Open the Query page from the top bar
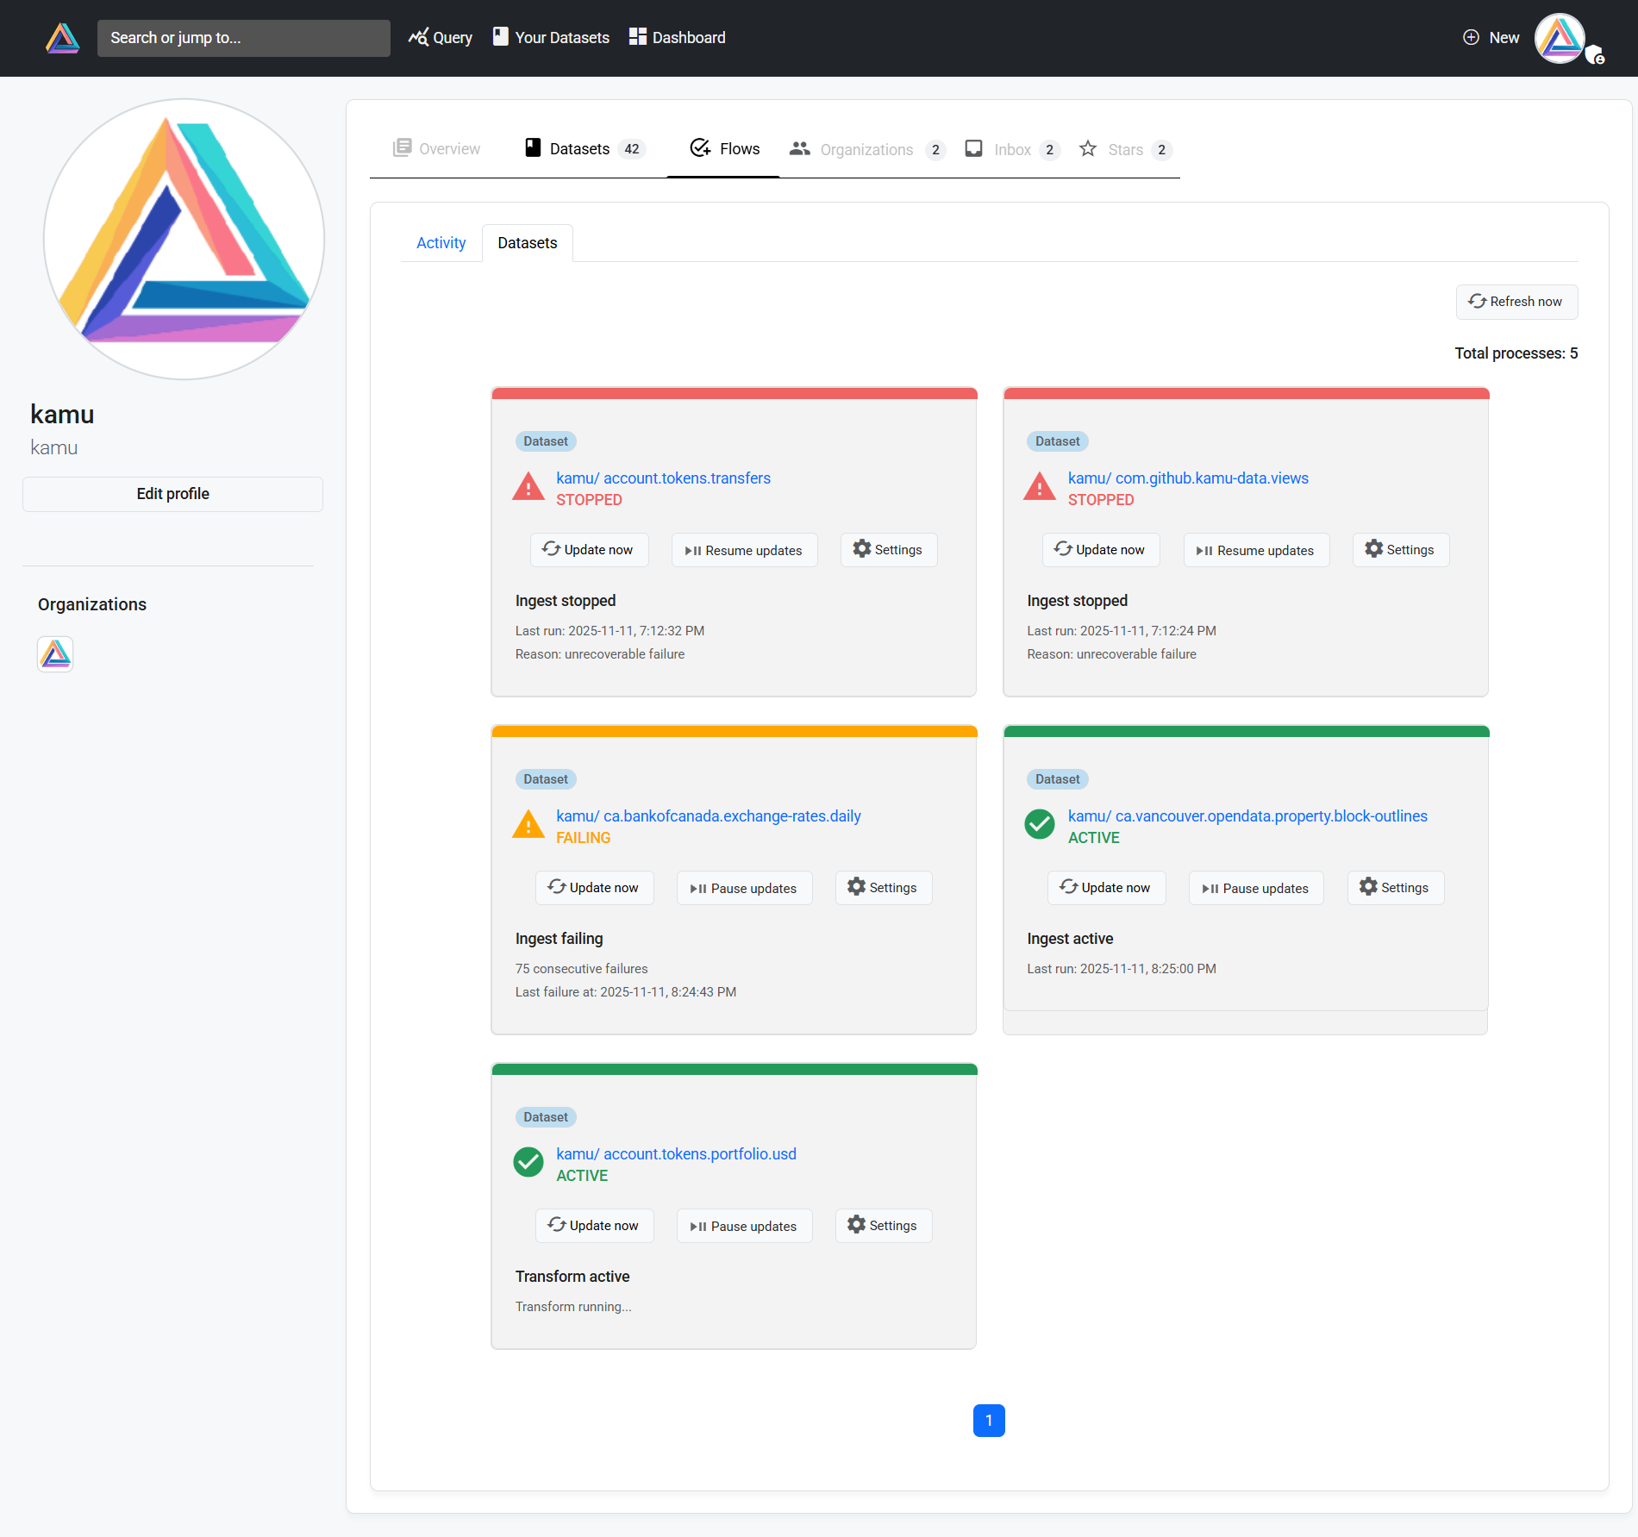This screenshot has width=1638, height=1537. click(x=441, y=38)
